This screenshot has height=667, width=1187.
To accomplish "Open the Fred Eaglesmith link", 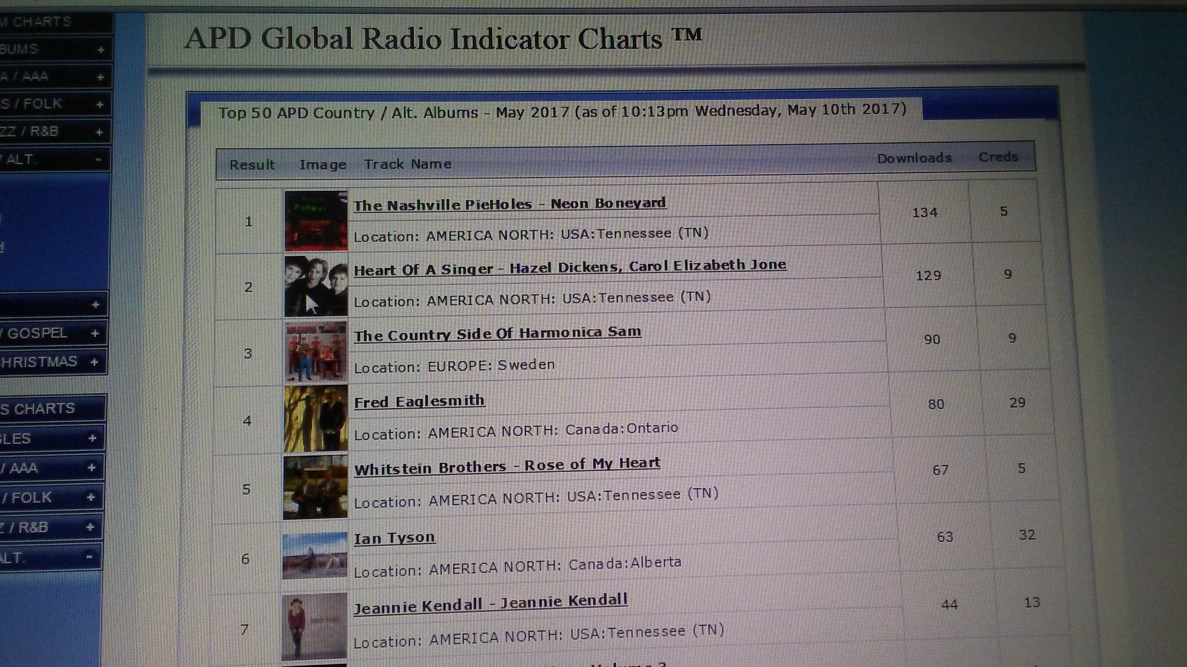I will tap(419, 401).
